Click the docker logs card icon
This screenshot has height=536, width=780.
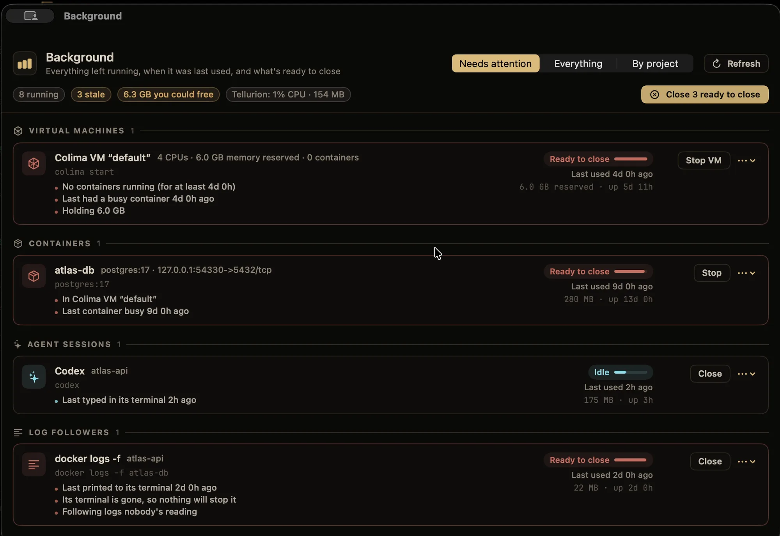34,465
